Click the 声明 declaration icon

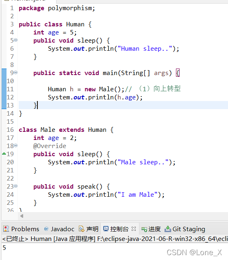(x=81, y=229)
